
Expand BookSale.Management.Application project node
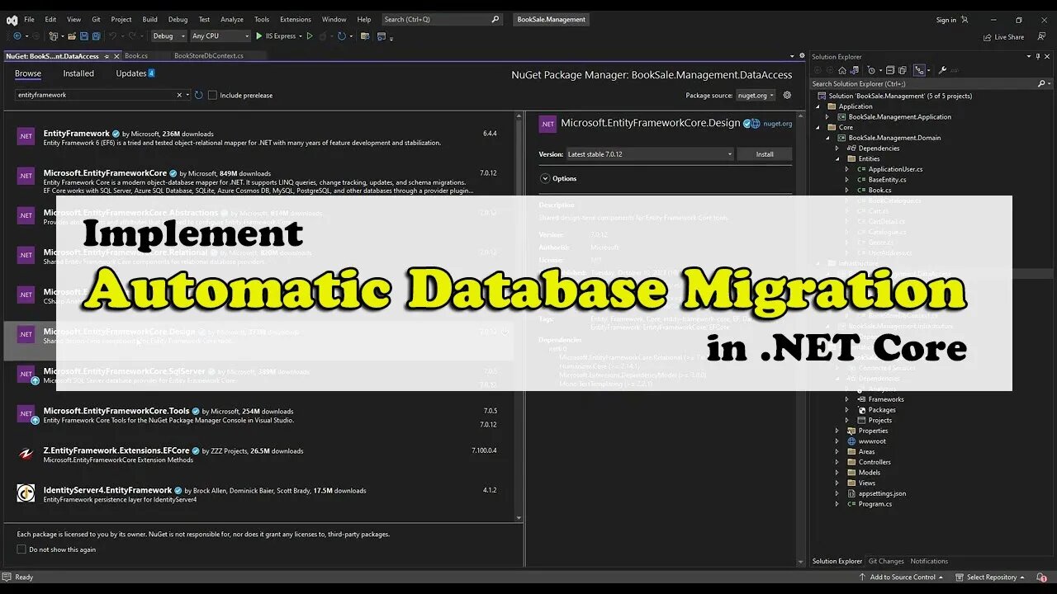[828, 117]
